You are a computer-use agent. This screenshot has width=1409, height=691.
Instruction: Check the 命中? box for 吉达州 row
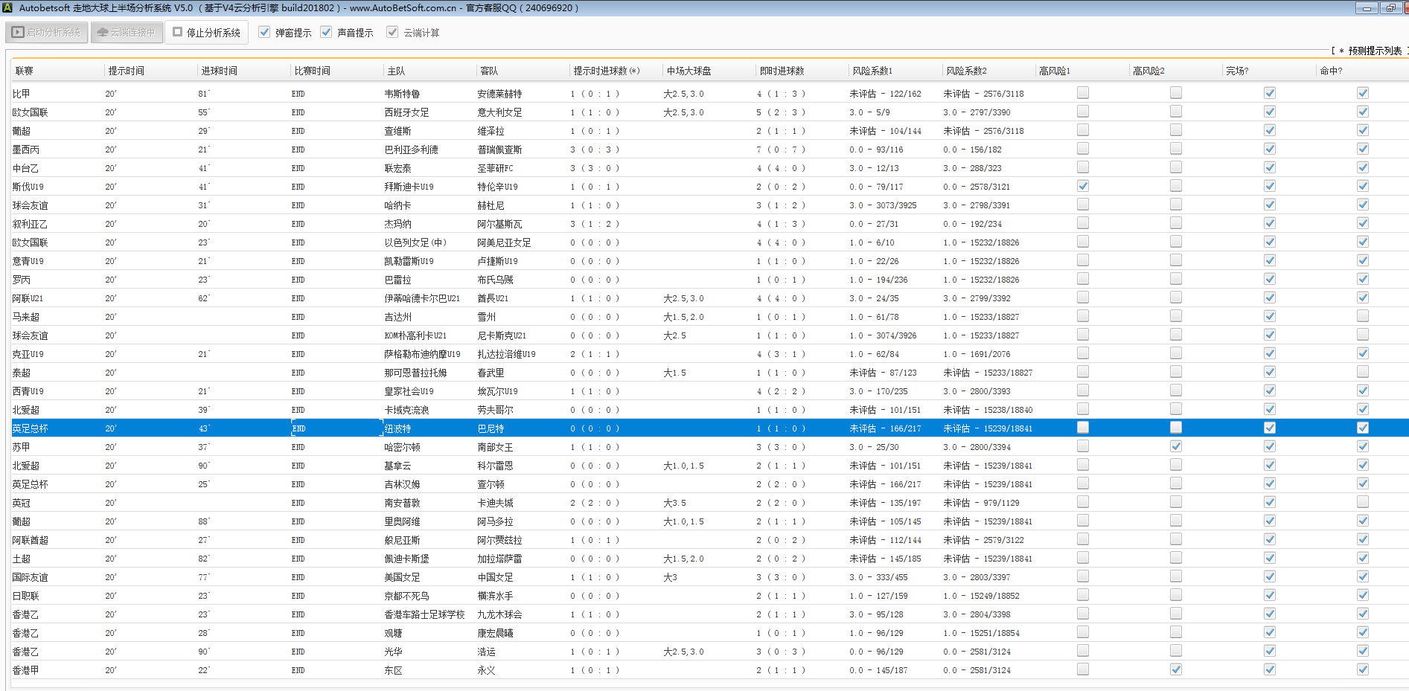[x=1363, y=316]
